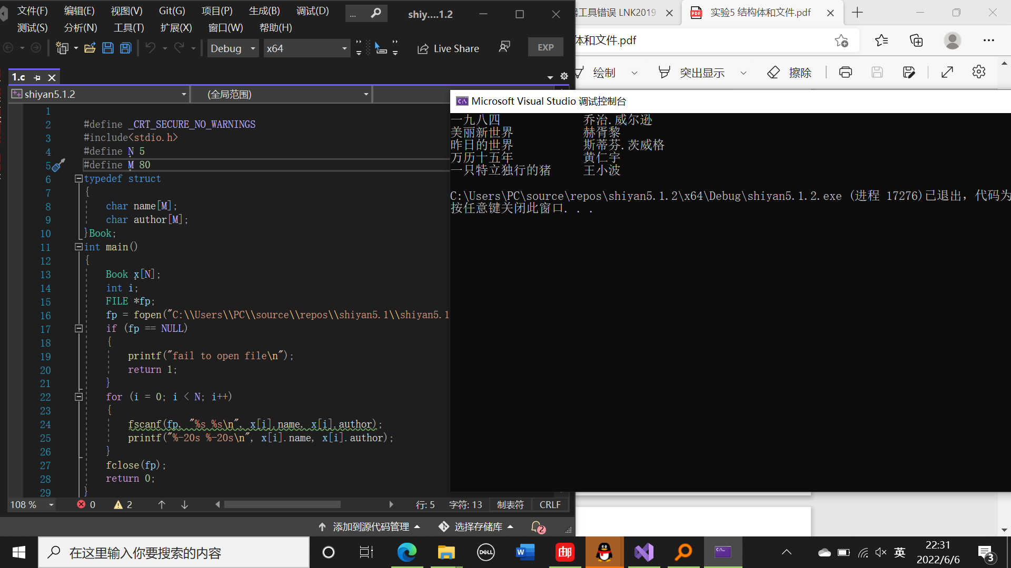Click the print icon in PDF toolbar

pos(846,73)
